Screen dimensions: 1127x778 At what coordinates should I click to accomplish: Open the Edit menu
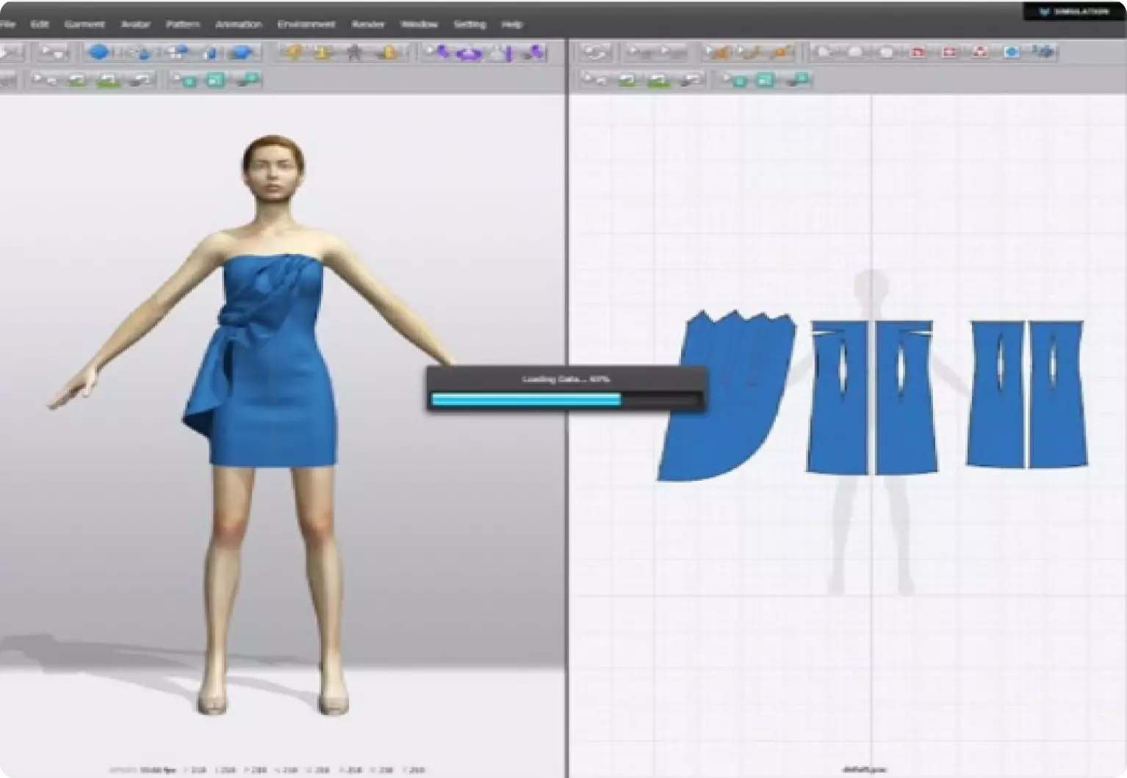(39, 24)
